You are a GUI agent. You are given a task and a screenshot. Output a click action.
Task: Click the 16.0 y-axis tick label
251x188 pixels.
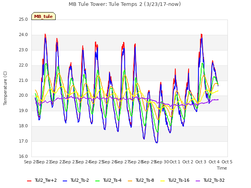24,156
